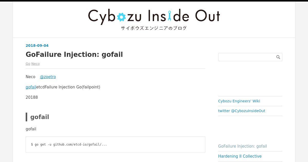This screenshot has width=308, height=162.
Task: Click the Cybozu Inside Out logo
Action: [154, 16]
